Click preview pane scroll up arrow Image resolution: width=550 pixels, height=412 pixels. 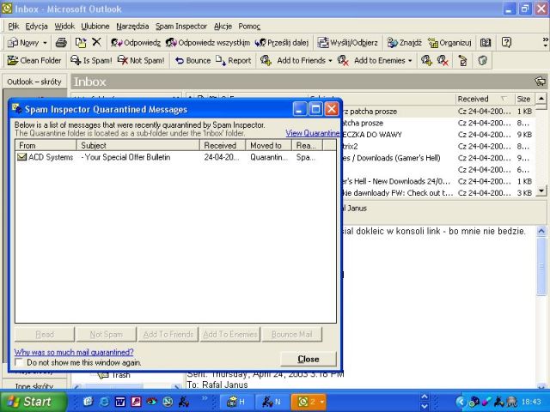click(541, 231)
